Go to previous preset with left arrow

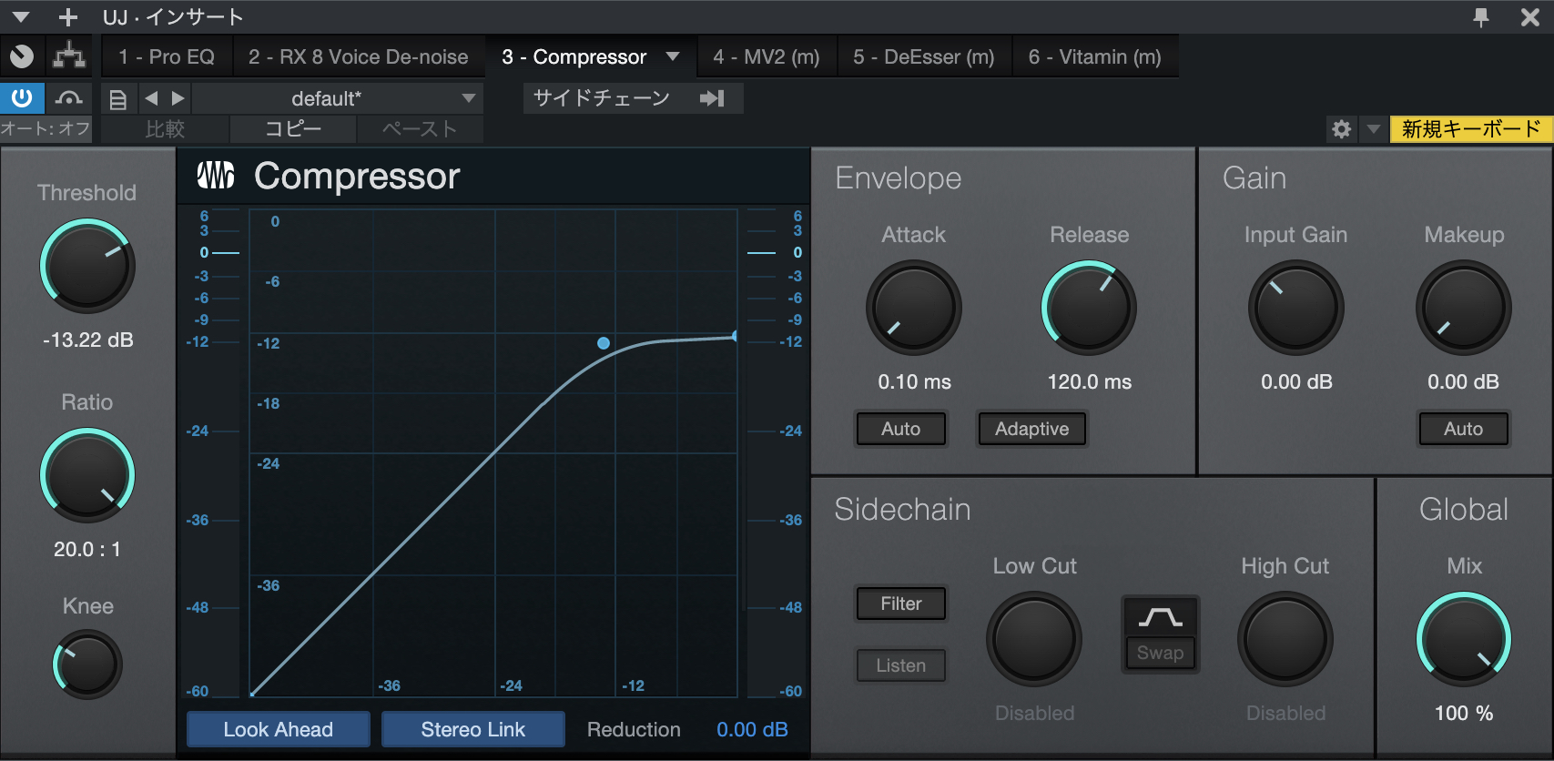(x=152, y=98)
